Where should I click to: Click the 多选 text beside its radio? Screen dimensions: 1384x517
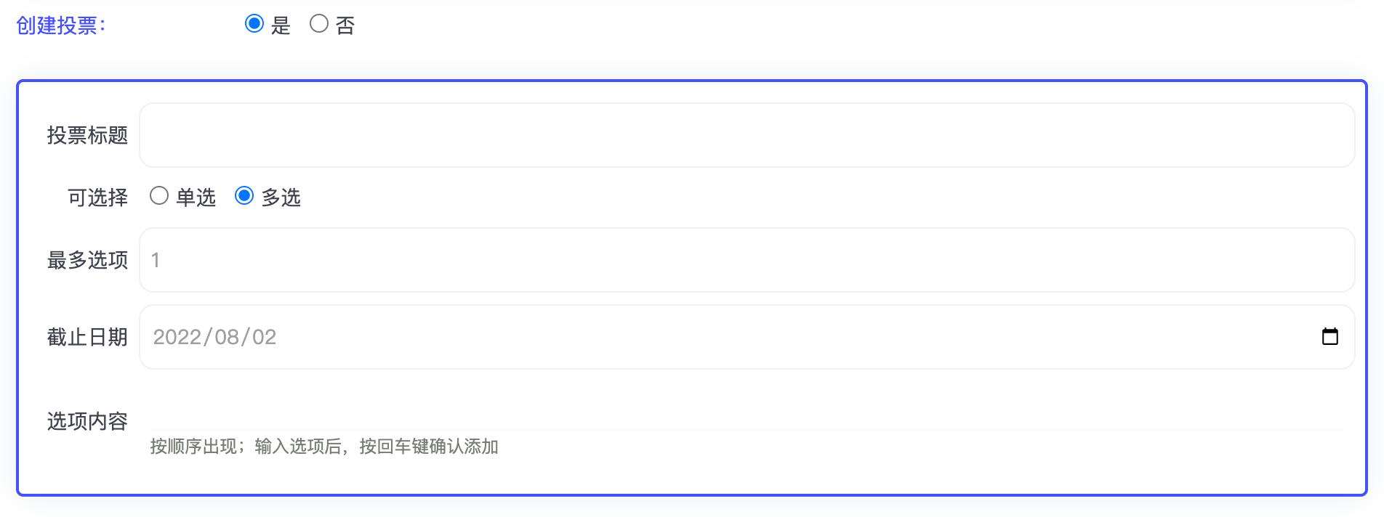(281, 198)
